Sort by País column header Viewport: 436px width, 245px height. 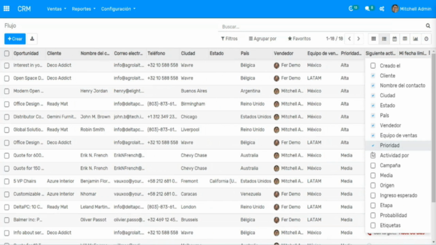(x=245, y=53)
